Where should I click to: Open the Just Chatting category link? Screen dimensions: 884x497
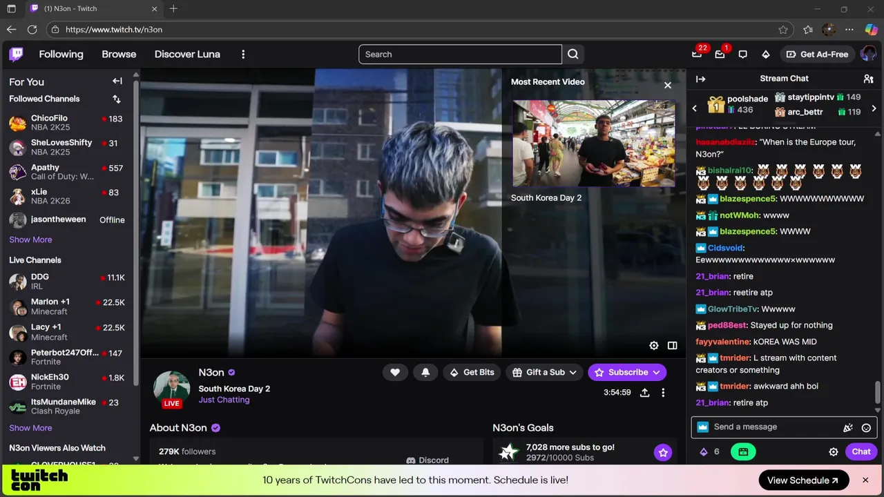(224, 400)
